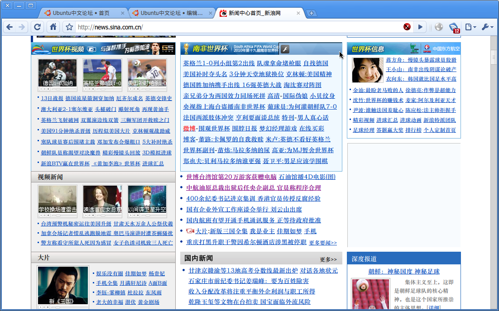
Task: Click the 世界杯视频 section header
Action: point(67,49)
